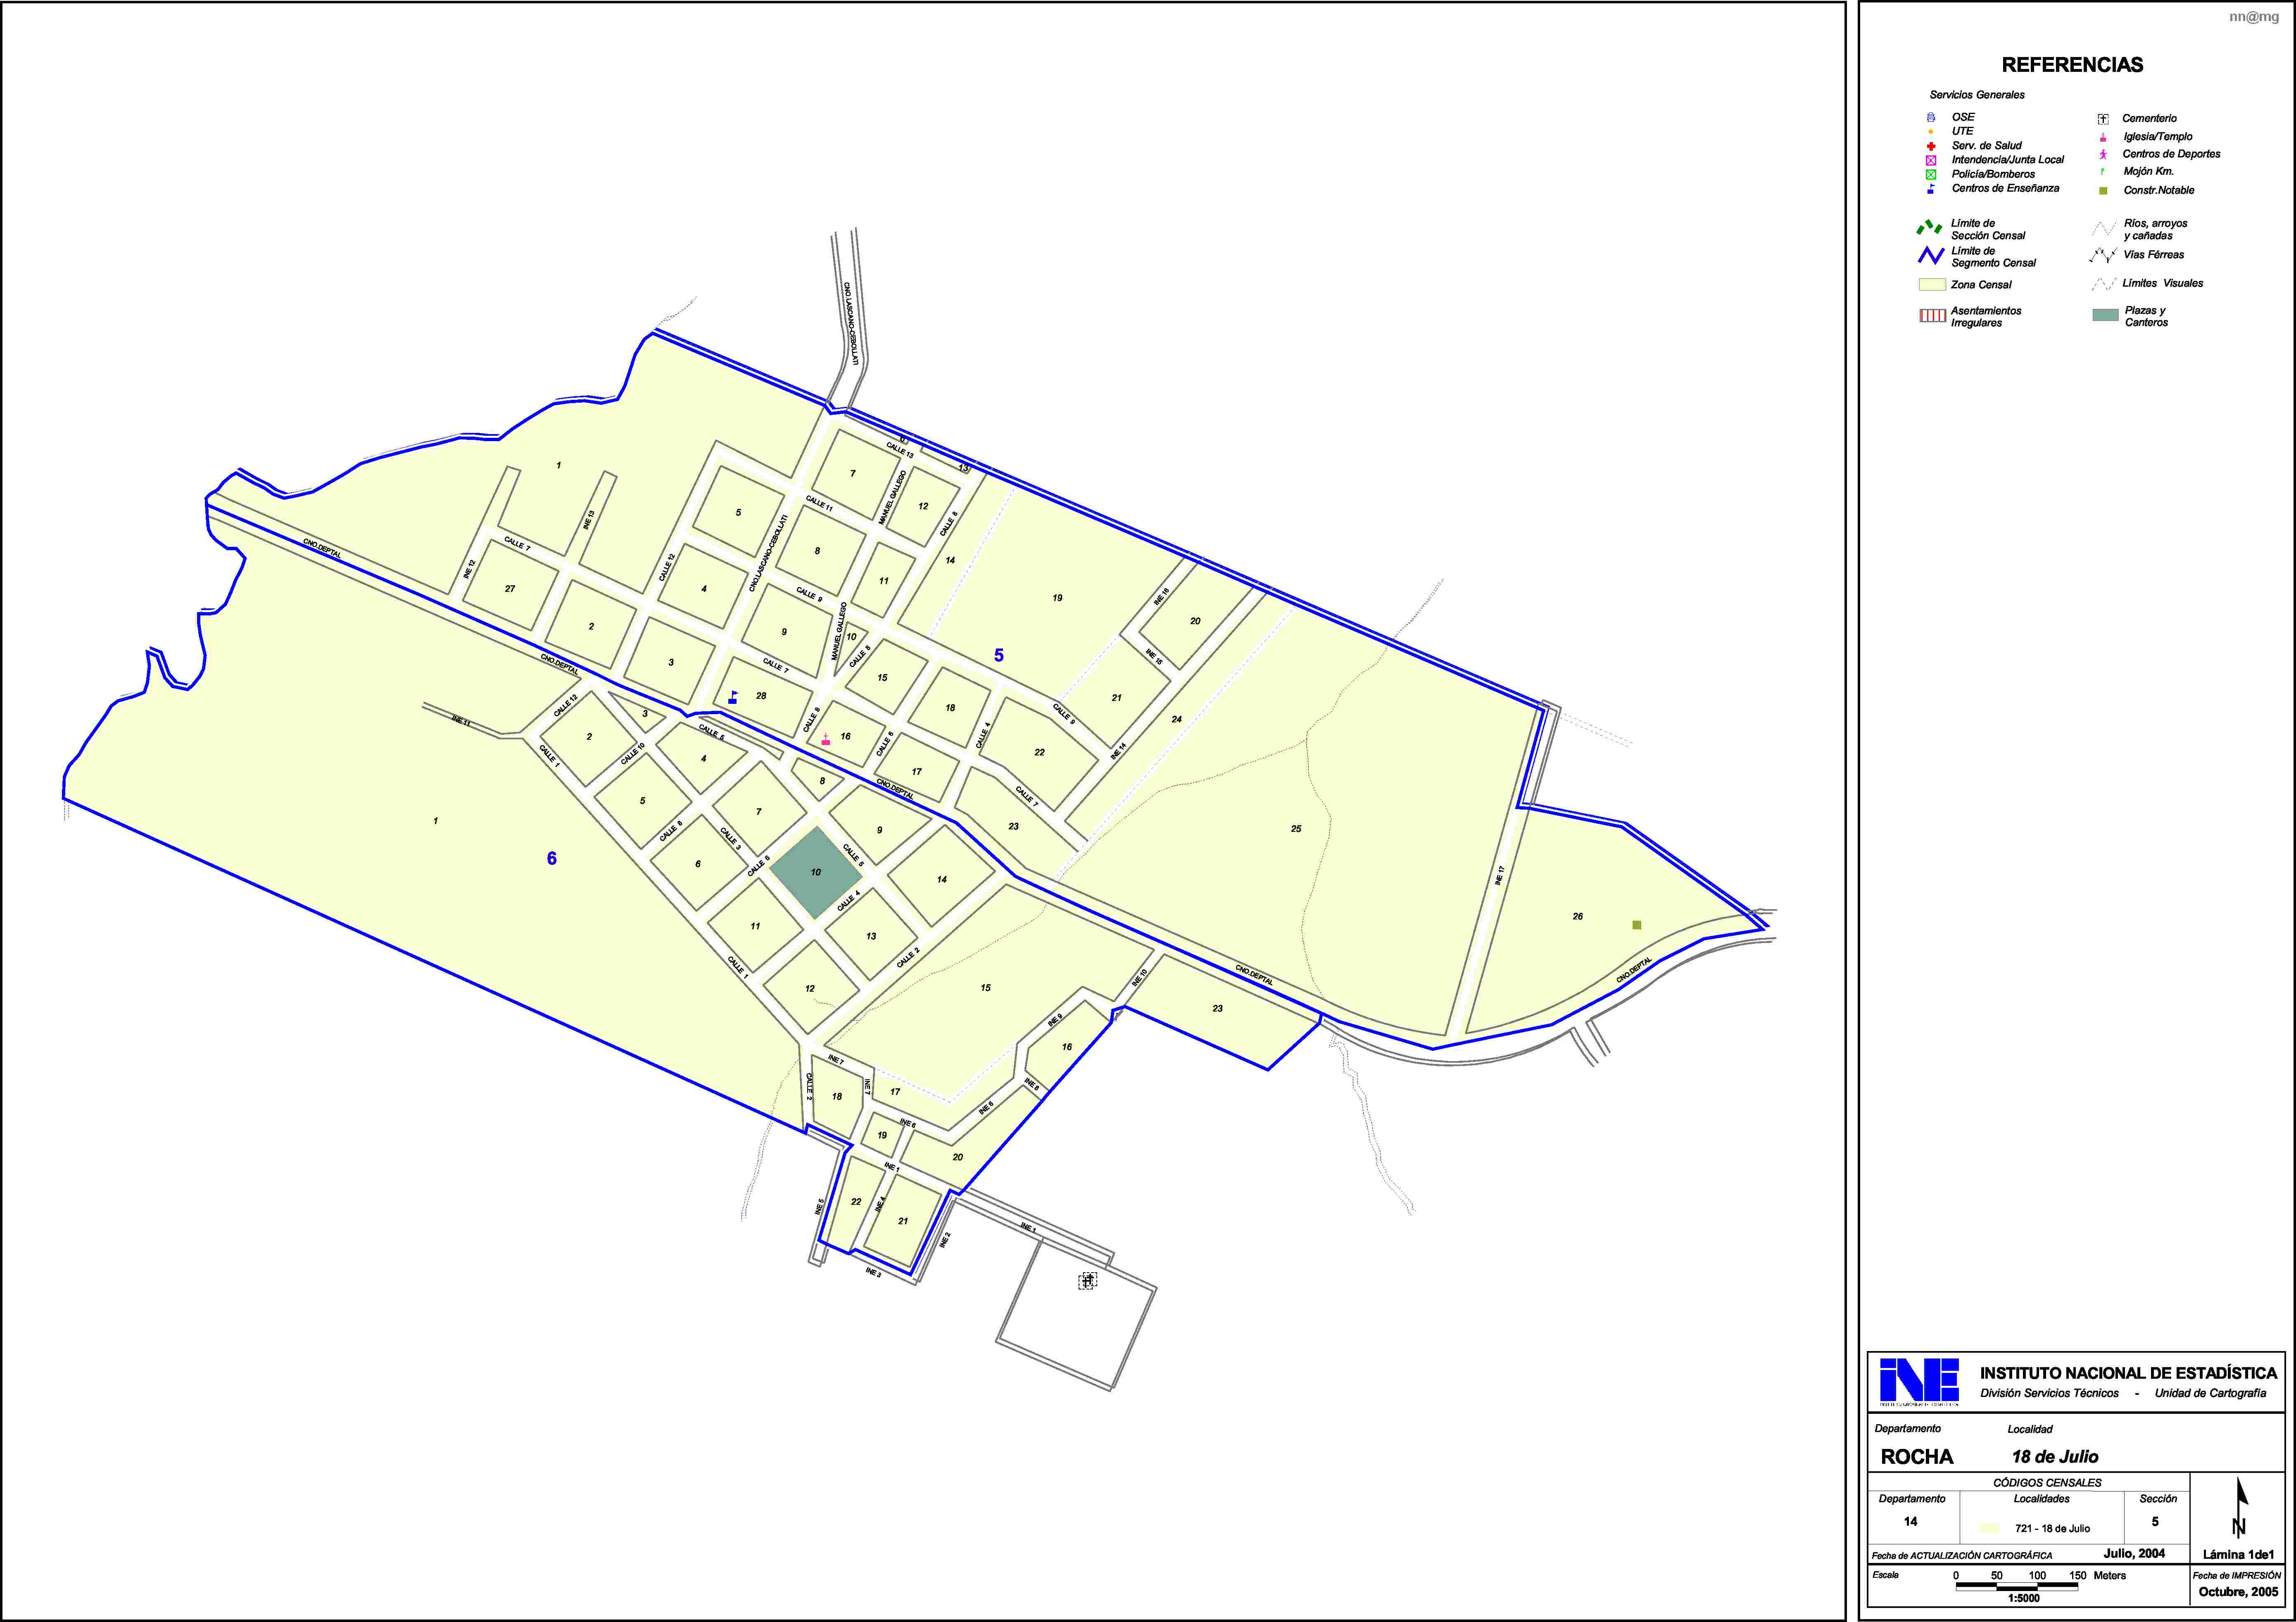2296x1622 pixels.
Task: Click the CALLE 11 street label
Action: pos(819,503)
